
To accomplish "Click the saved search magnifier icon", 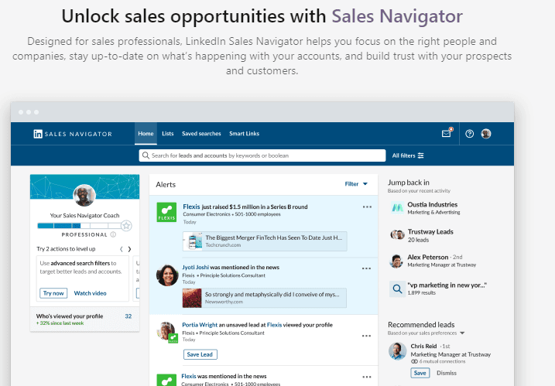I will pos(397,289).
